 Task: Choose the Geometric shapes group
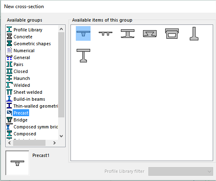click(x=29, y=44)
